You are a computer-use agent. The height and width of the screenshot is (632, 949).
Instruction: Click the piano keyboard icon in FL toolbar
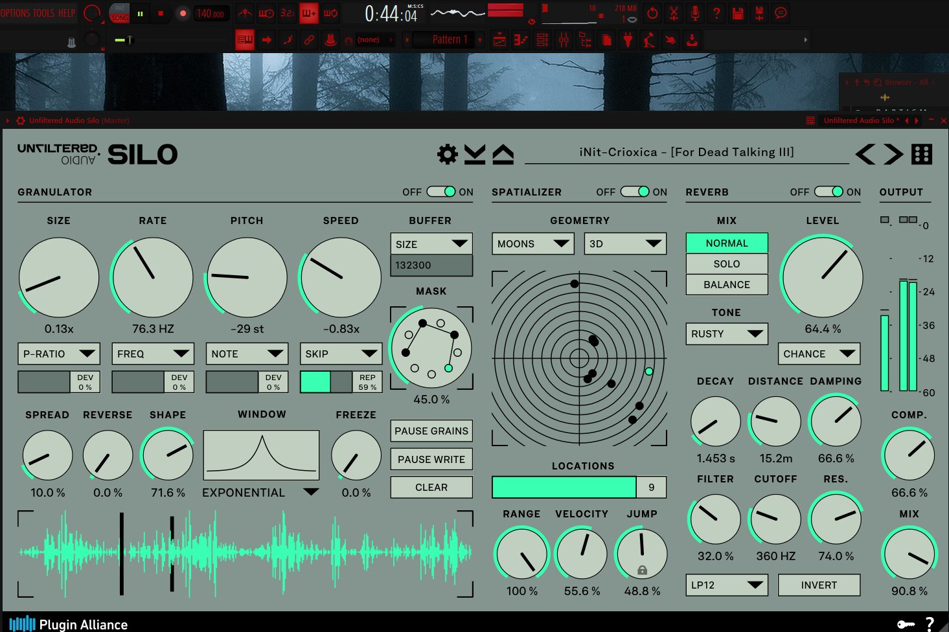point(245,40)
